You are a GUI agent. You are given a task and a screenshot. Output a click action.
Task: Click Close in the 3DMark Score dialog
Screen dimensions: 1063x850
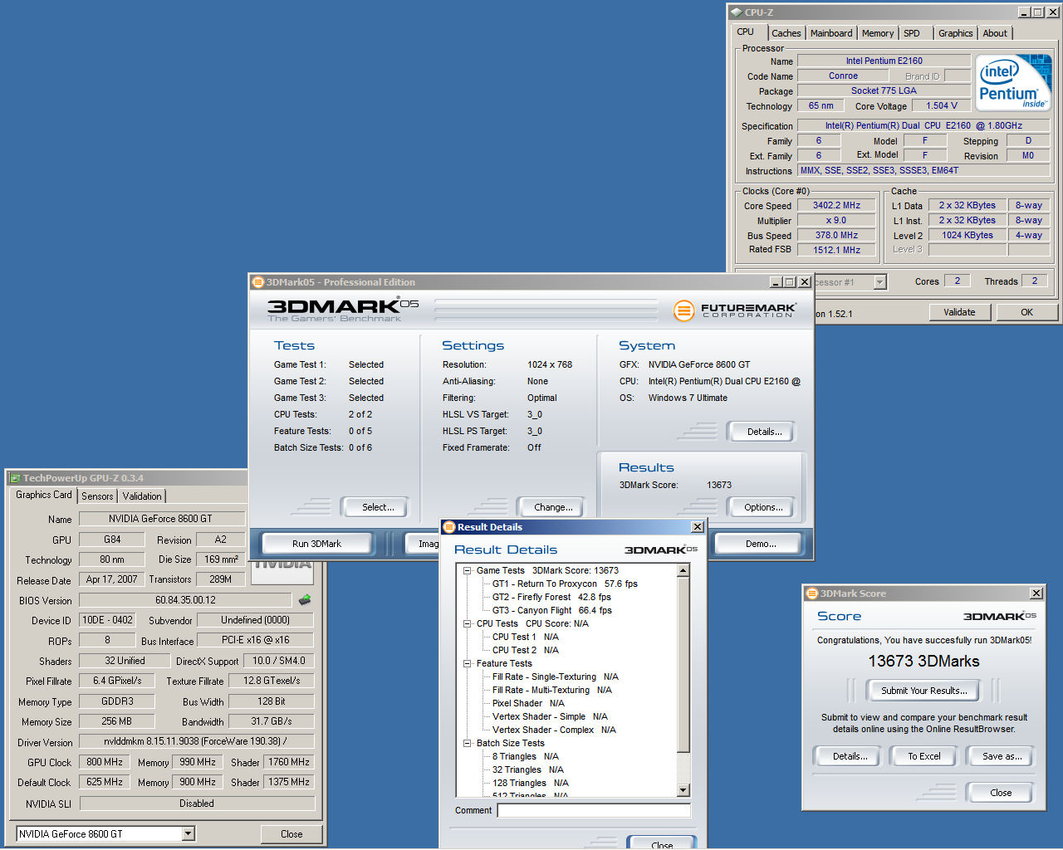pos(1001,793)
